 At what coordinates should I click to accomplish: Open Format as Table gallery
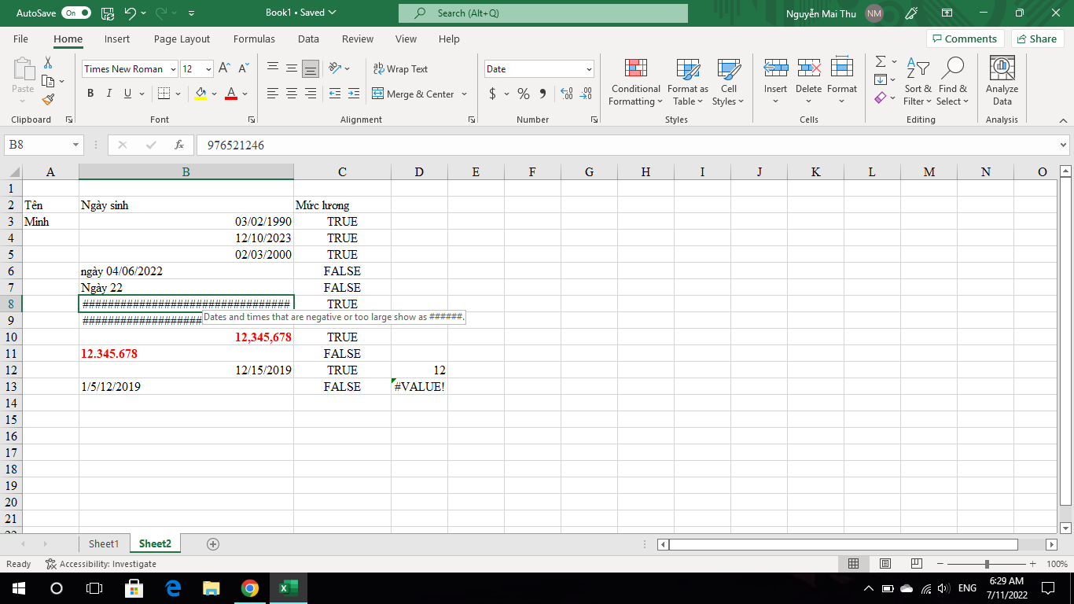point(688,82)
